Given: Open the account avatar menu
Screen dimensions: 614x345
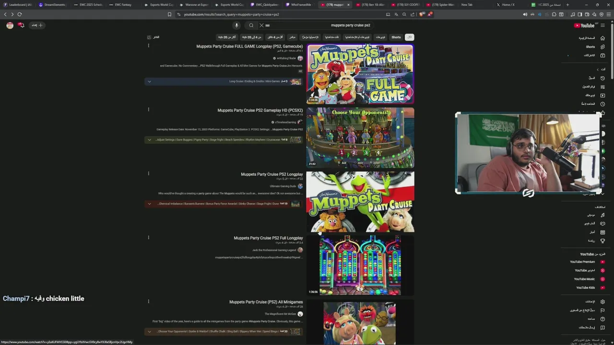Looking at the screenshot, I should (x=10, y=25).
